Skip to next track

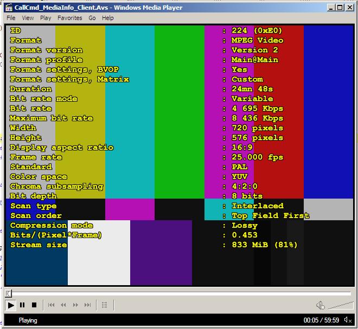[x=87, y=305]
